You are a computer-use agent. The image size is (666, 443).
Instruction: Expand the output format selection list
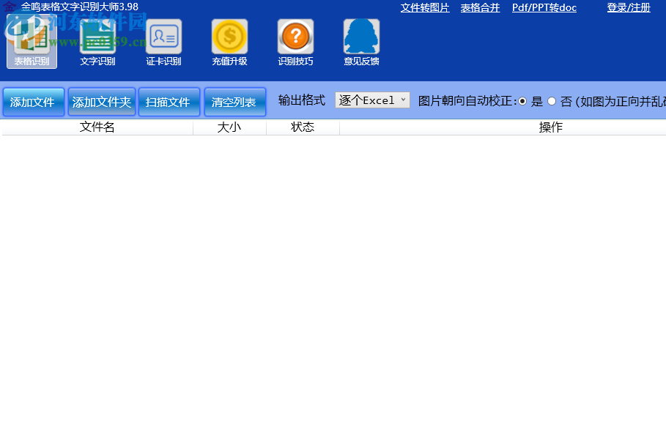pos(372,100)
